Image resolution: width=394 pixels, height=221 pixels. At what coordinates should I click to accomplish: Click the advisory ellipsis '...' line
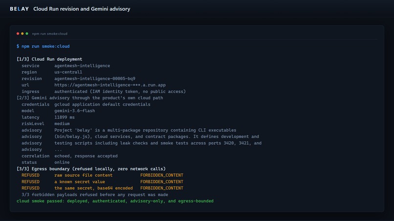pos(58,149)
